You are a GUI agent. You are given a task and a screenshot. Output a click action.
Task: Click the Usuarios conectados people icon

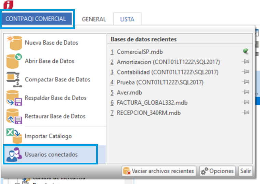tap(14, 155)
